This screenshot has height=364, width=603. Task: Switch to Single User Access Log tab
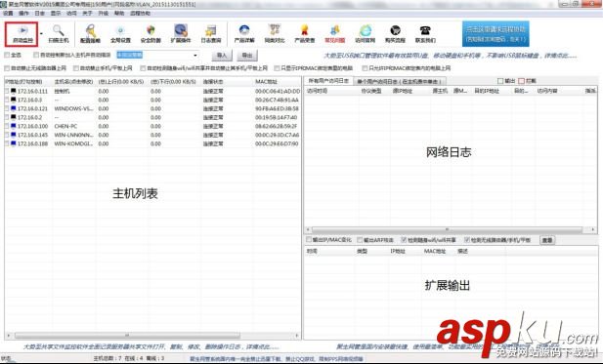[x=399, y=81]
